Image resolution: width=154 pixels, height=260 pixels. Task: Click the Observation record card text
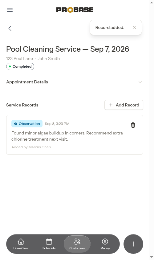[x=67, y=136]
